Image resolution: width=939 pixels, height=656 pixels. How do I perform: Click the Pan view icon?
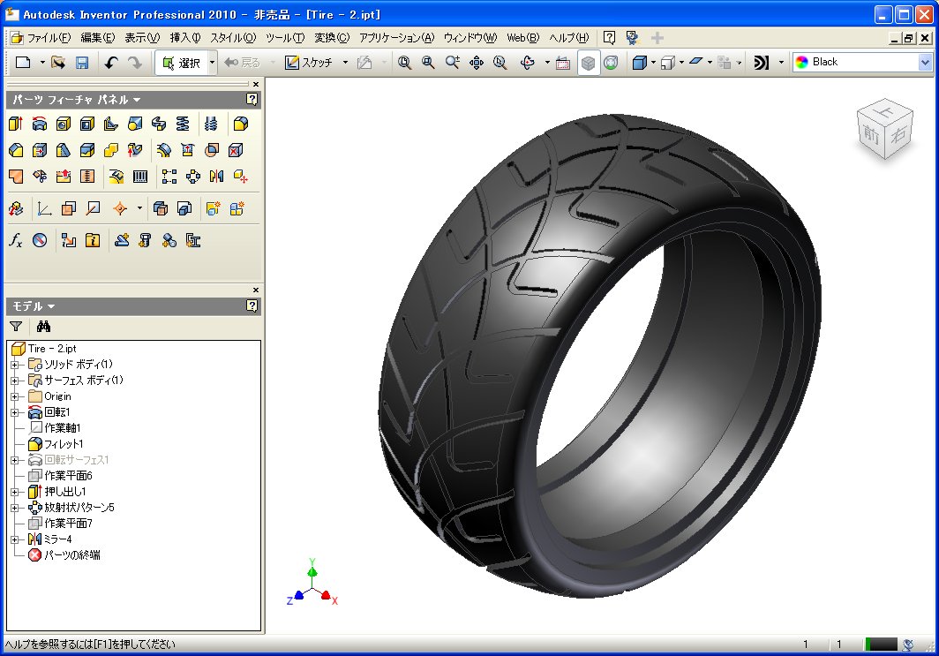[x=477, y=63]
